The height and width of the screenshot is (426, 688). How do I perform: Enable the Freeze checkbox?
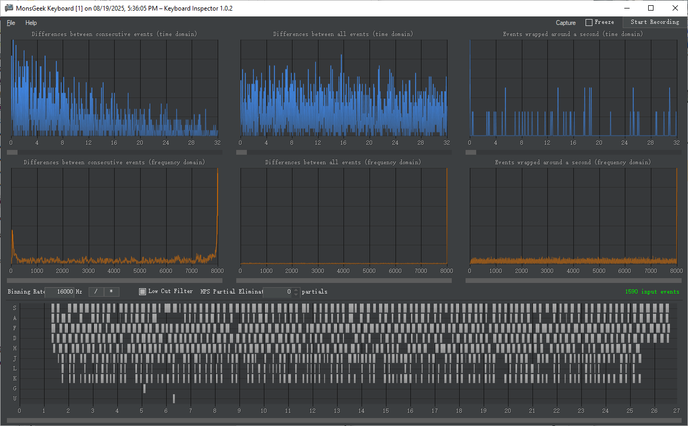[x=589, y=22]
